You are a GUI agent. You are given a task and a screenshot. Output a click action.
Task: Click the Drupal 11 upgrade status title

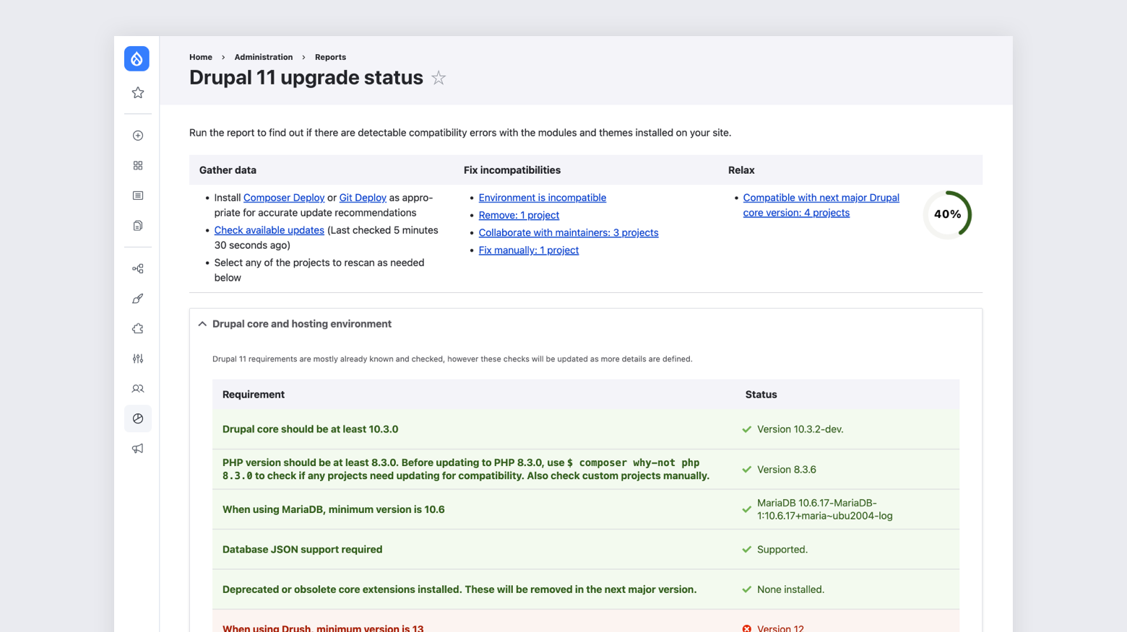tap(306, 78)
